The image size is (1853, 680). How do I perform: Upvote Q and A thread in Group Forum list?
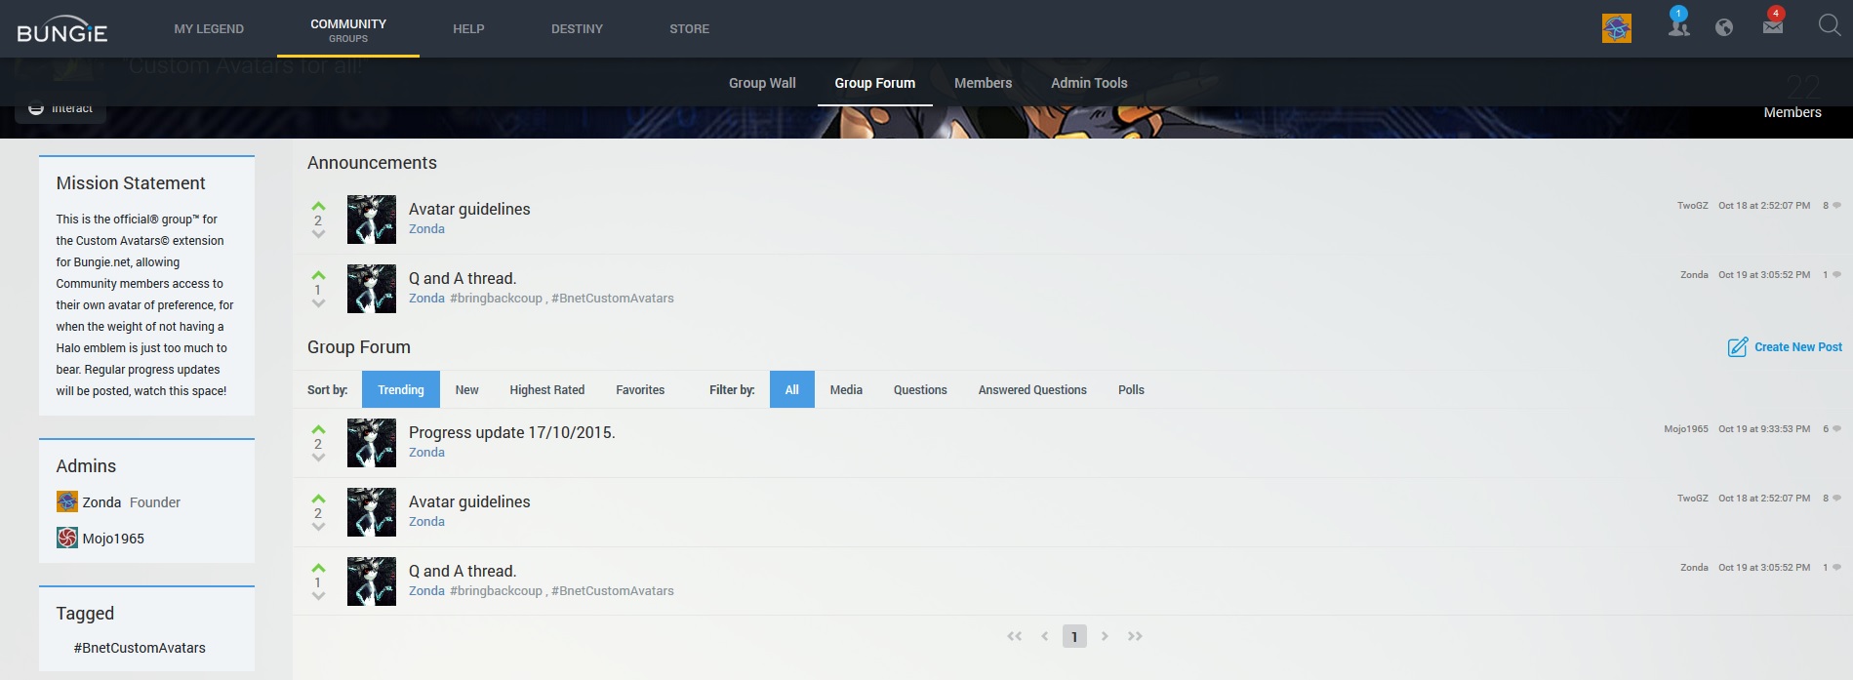(x=318, y=568)
